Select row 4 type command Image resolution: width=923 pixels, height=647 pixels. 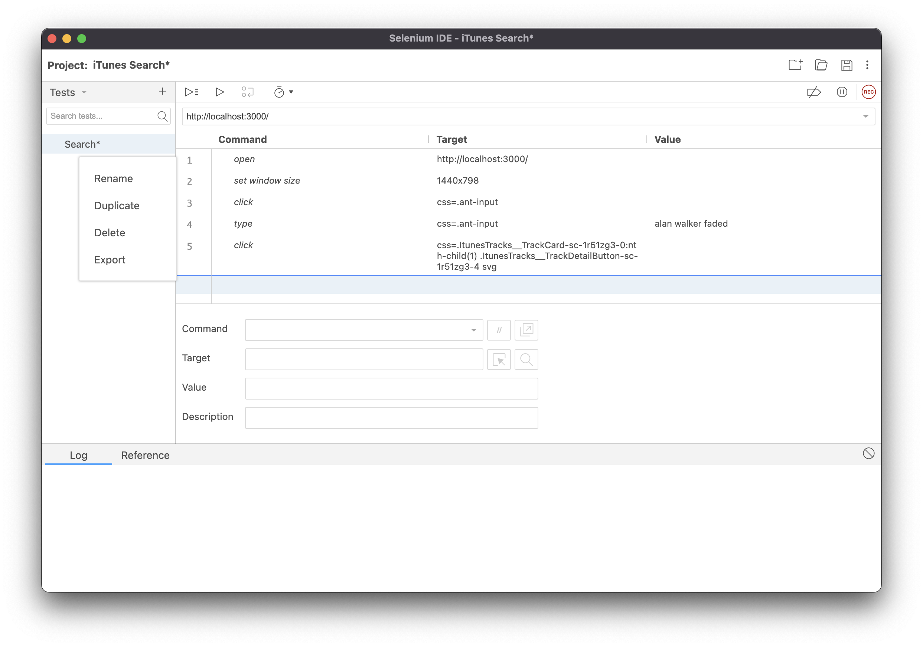pyautogui.click(x=528, y=224)
